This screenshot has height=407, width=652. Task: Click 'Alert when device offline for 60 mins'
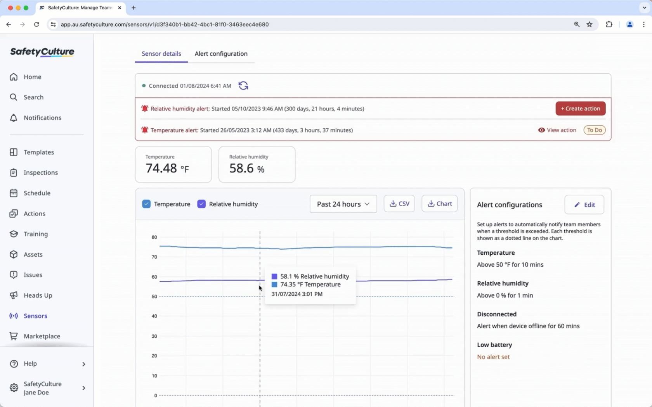click(528, 326)
